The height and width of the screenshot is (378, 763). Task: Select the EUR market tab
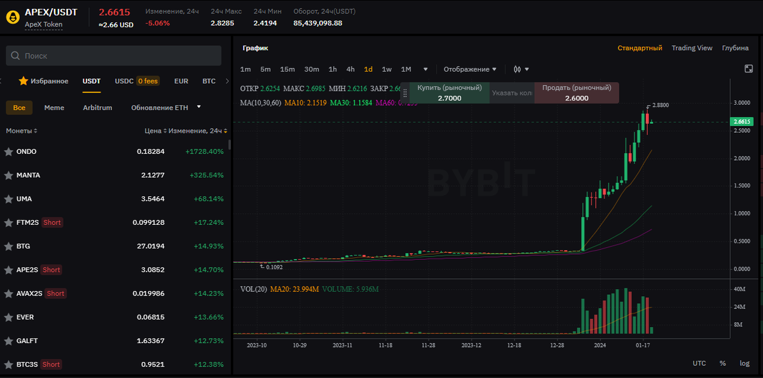tap(181, 81)
